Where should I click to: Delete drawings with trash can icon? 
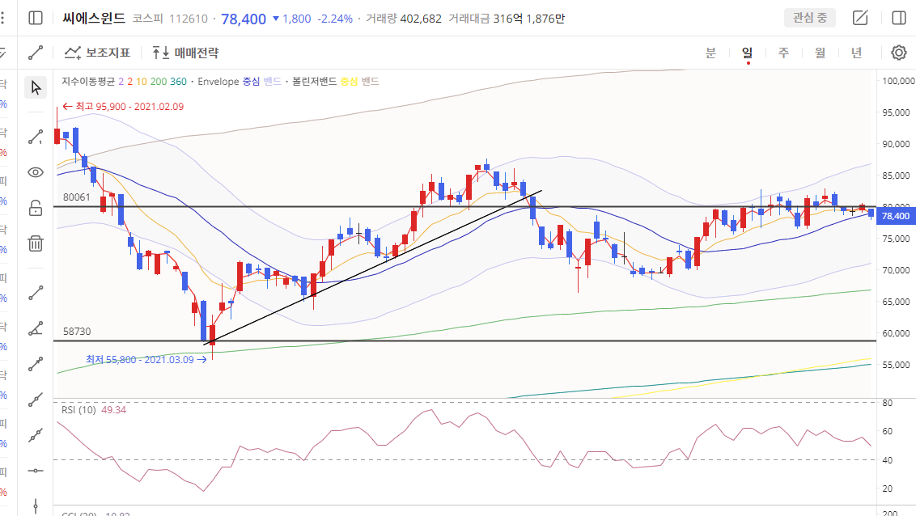[x=36, y=243]
